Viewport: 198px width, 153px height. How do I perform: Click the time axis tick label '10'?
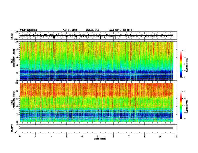tap(176, 136)
